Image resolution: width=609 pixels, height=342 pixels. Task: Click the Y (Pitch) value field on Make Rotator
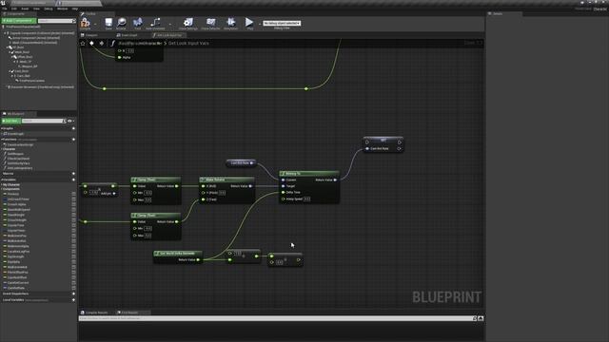pos(222,193)
